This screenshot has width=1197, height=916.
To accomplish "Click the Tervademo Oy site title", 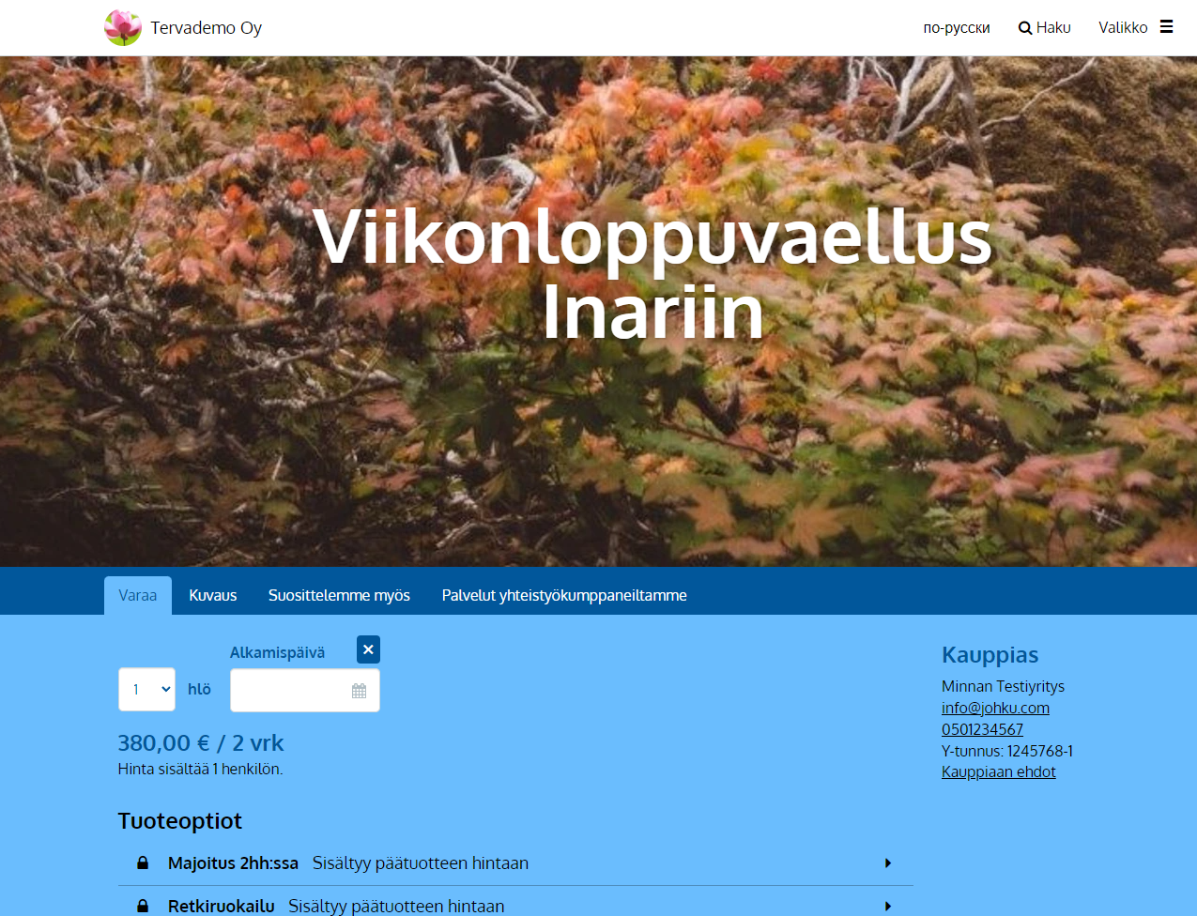I will (206, 28).
